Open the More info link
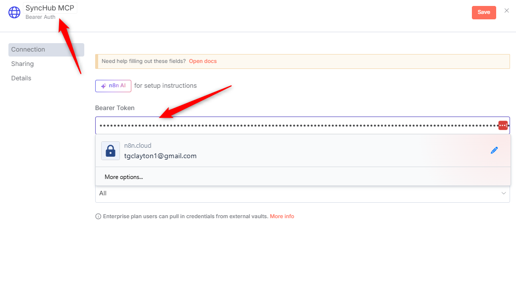Image resolution: width=516 pixels, height=297 pixels. [x=282, y=217]
